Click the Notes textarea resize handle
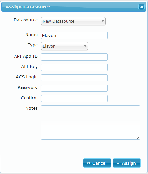 (x=138, y=138)
